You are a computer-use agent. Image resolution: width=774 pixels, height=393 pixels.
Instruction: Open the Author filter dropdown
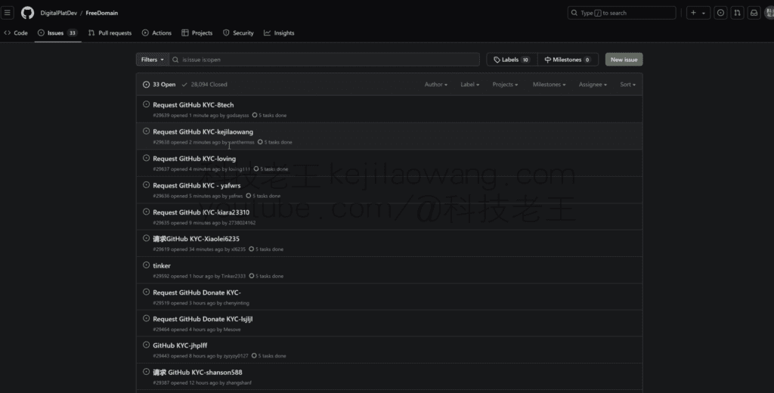[x=435, y=85]
